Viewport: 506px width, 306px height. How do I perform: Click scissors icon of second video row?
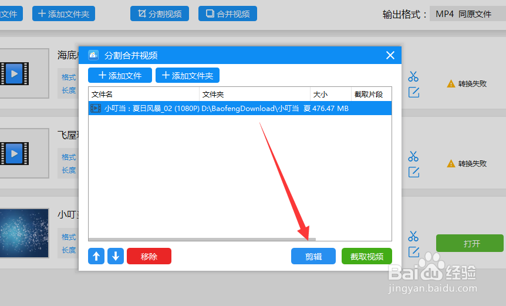point(413,157)
